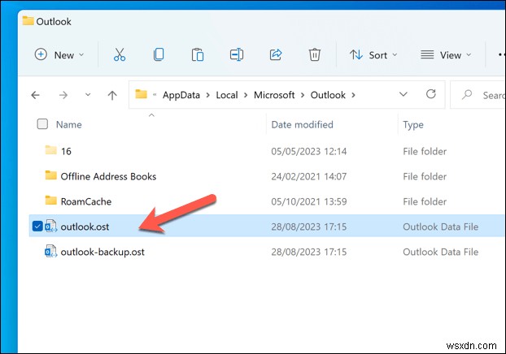Sort by the Date modified column header
This screenshot has height=354, width=506.
pyautogui.click(x=302, y=125)
